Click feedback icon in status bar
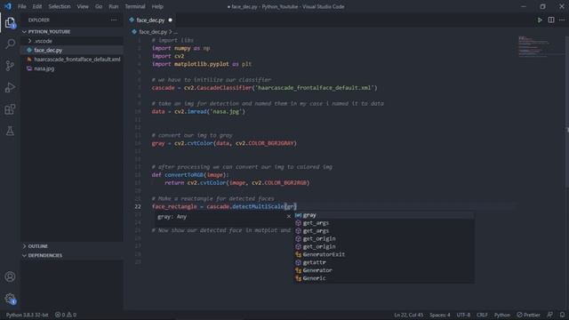569x320 pixels. coord(550,315)
